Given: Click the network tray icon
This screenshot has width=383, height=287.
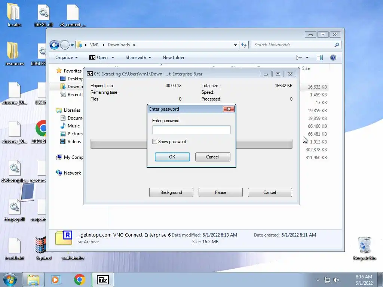Looking at the screenshot, I should pyautogui.click(x=327, y=280).
